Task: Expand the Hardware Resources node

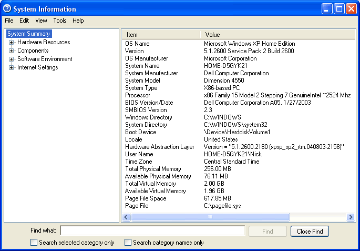Action: click(x=11, y=42)
